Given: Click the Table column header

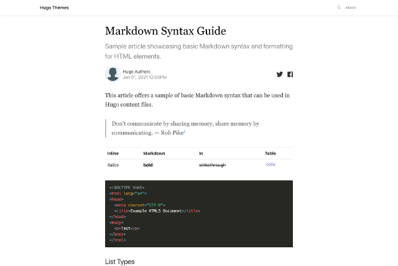Looking at the screenshot, I should pos(271,153).
